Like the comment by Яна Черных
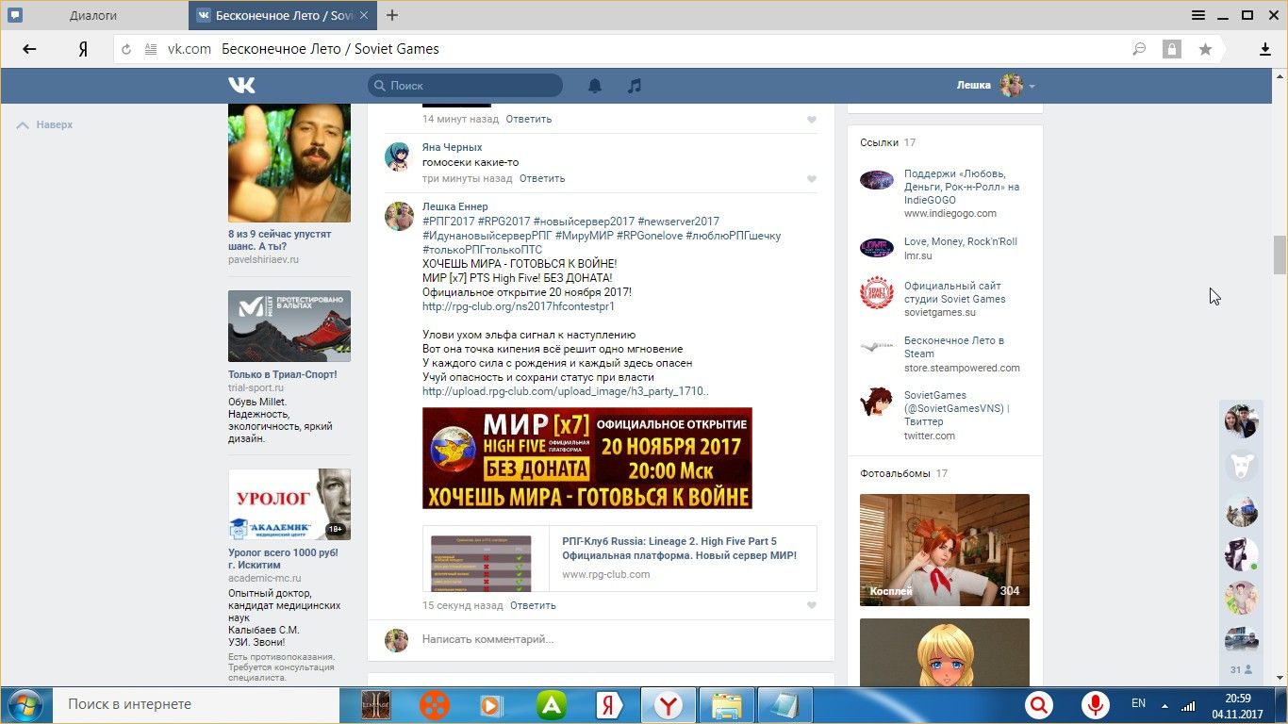 811,179
